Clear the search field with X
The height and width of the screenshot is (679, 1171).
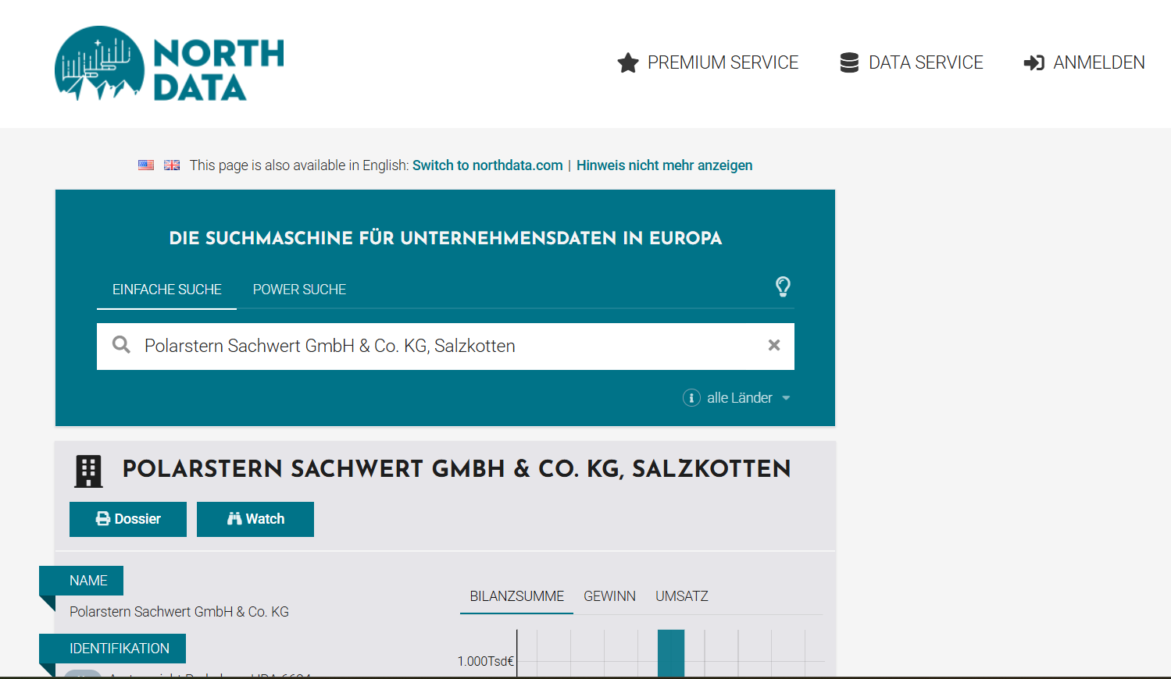(x=773, y=345)
